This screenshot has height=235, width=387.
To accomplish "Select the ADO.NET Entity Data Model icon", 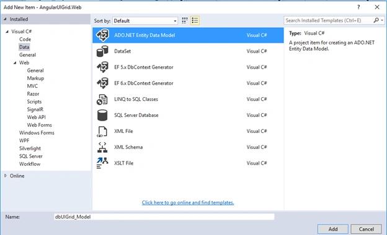I will pyautogui.click(x=102, y=35).
